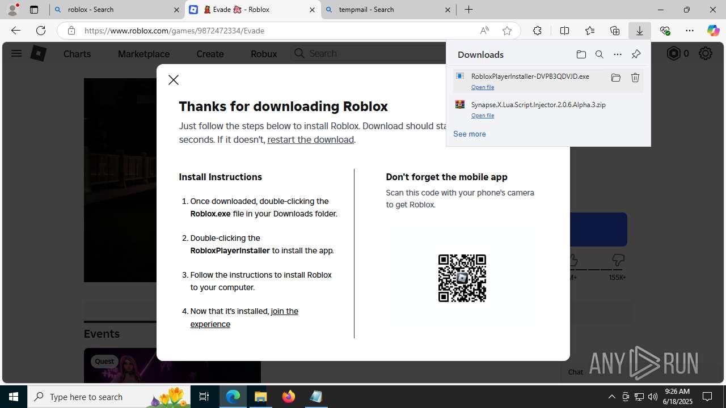This screenshot has width=726, height=408.
Task: Open tab actions menu icon
Action: point(34,10)
